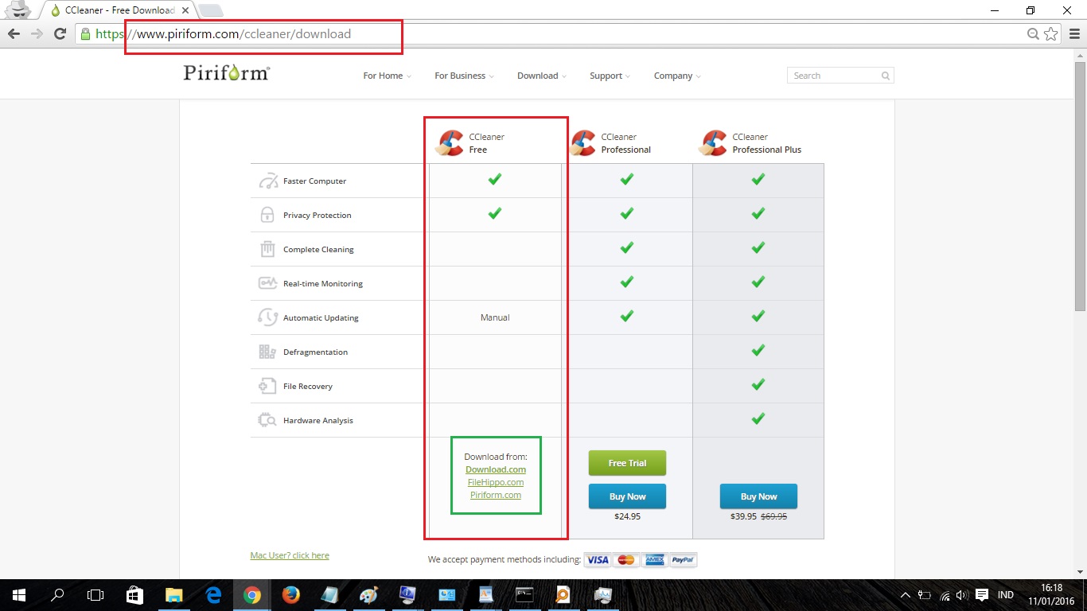Expand the Download menu

541,76
